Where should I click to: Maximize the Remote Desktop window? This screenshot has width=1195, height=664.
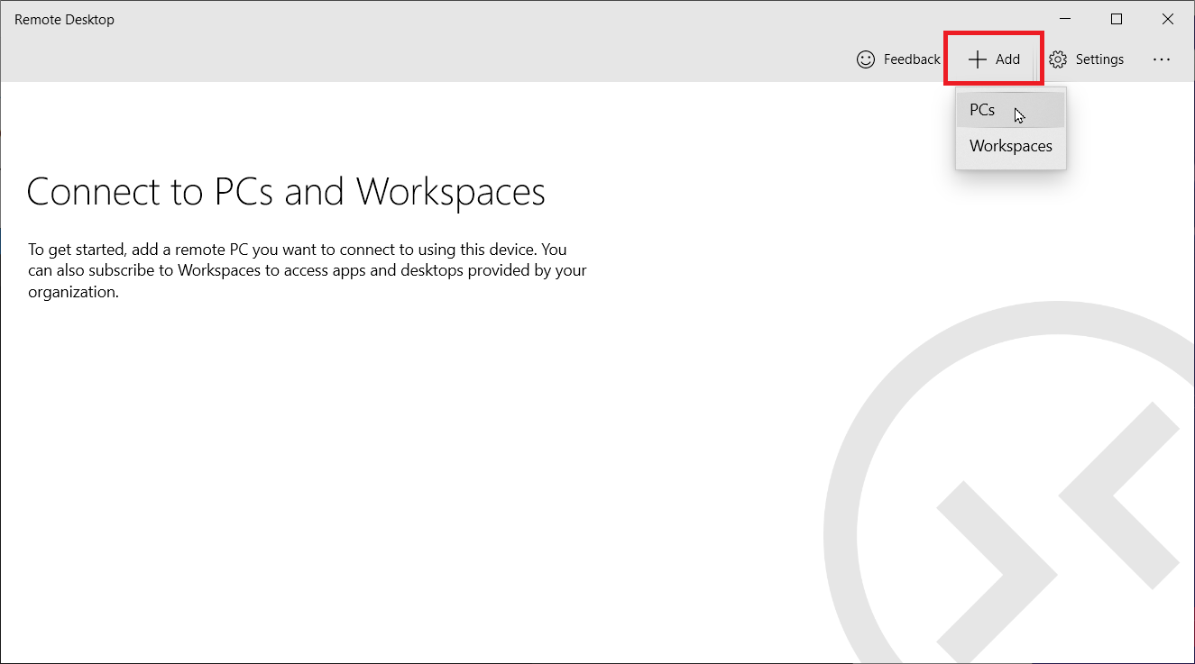point(1117,19)
